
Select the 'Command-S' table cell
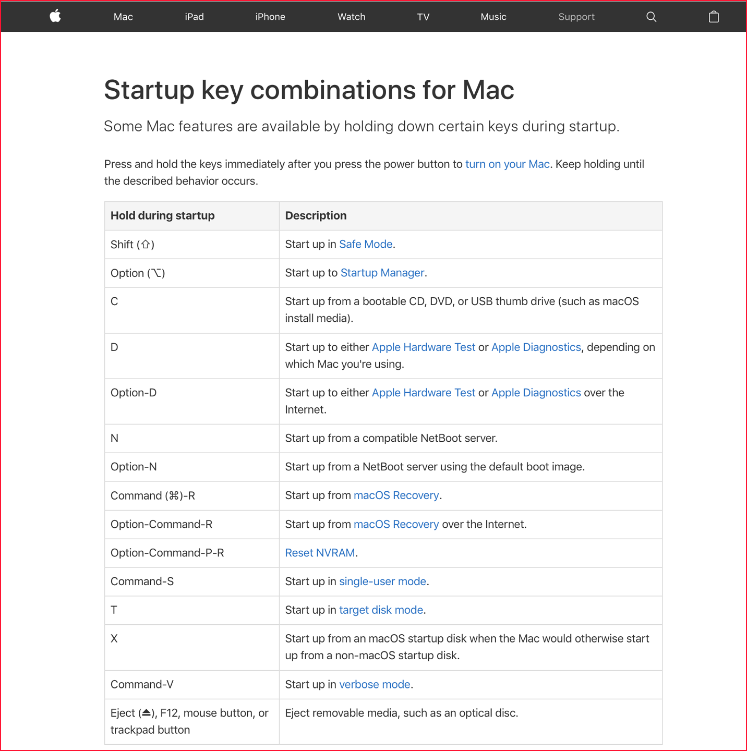coord(192,582)
